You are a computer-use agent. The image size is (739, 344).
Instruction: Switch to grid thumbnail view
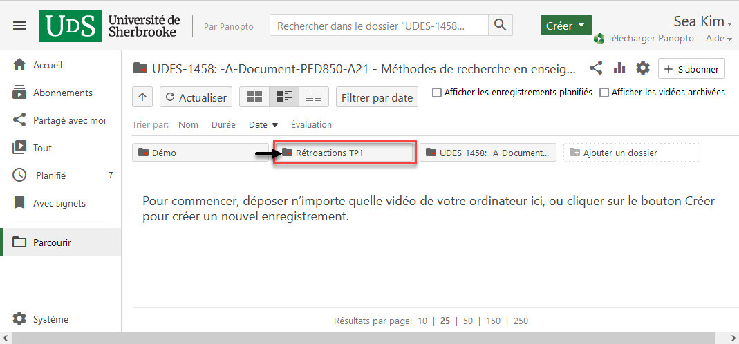point(254,97)
